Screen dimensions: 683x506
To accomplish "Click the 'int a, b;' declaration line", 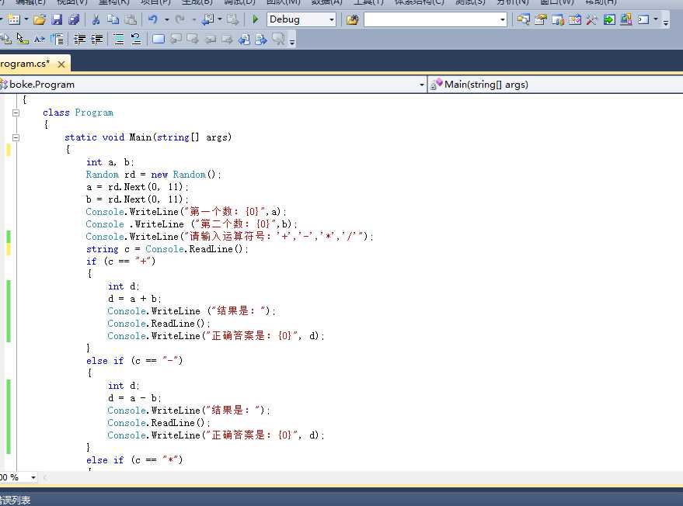I will [110, 162].
